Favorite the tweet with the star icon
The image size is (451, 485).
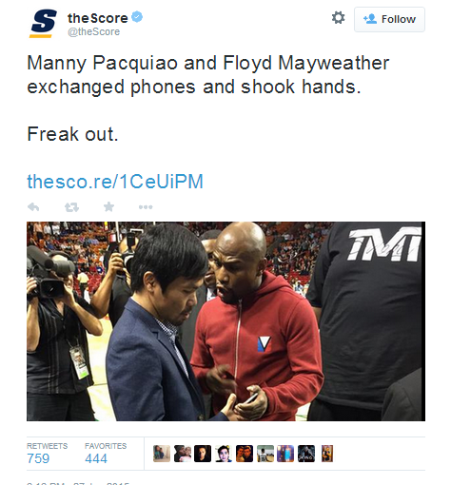click(108, 206)
